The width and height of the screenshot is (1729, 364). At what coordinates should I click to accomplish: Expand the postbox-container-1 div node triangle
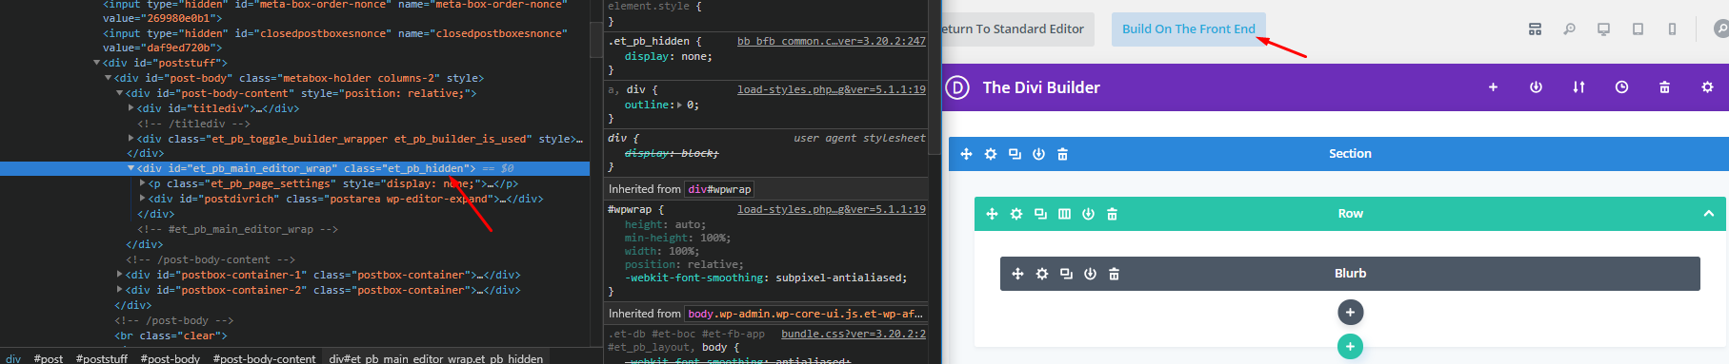(120, 275)
